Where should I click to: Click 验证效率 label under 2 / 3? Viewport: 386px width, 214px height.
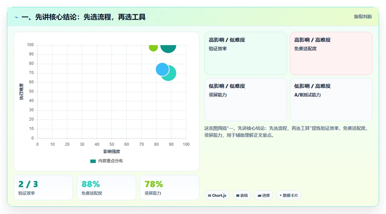[27, 193]
